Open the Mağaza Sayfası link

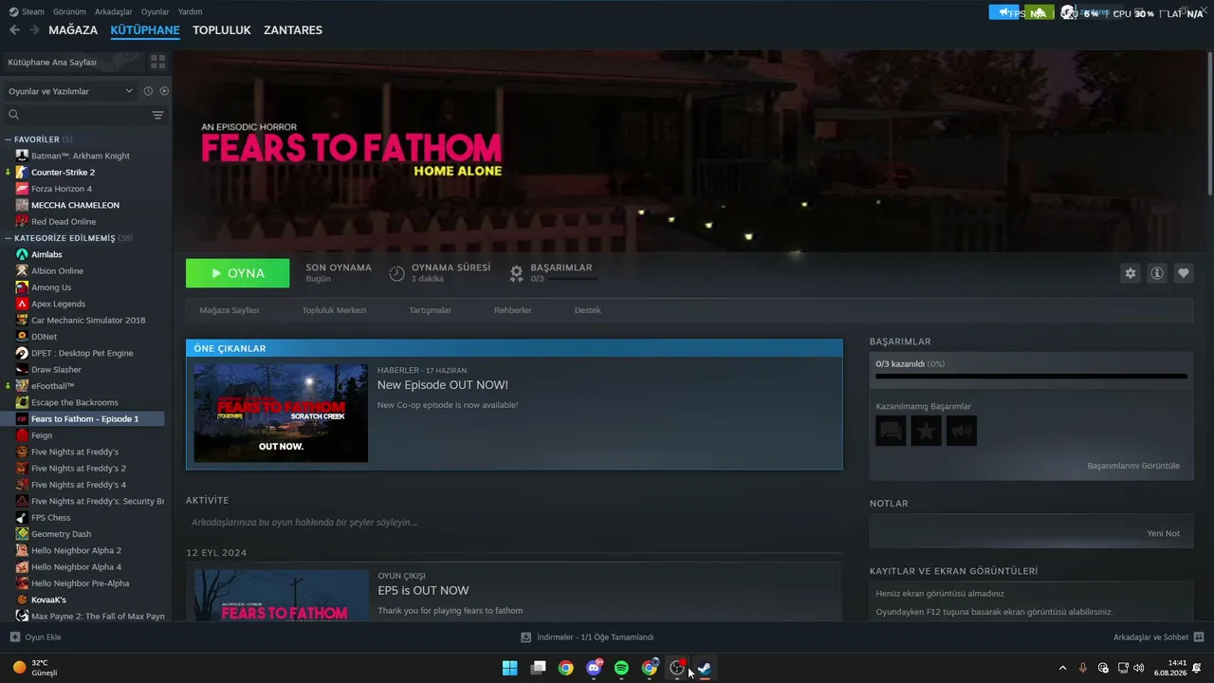230,310
